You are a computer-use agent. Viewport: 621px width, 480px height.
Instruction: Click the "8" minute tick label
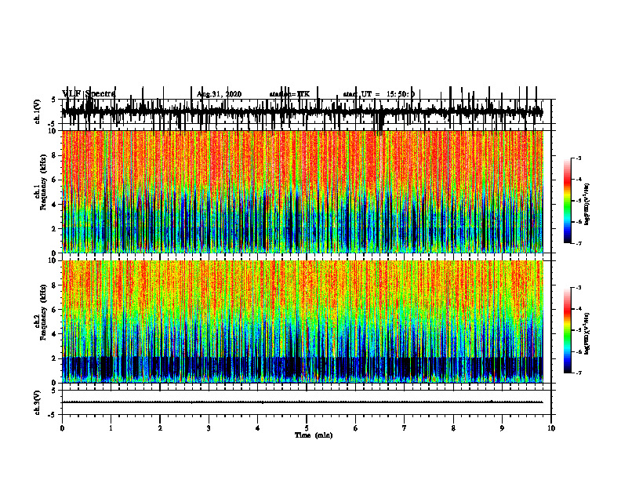coord(453,428)
